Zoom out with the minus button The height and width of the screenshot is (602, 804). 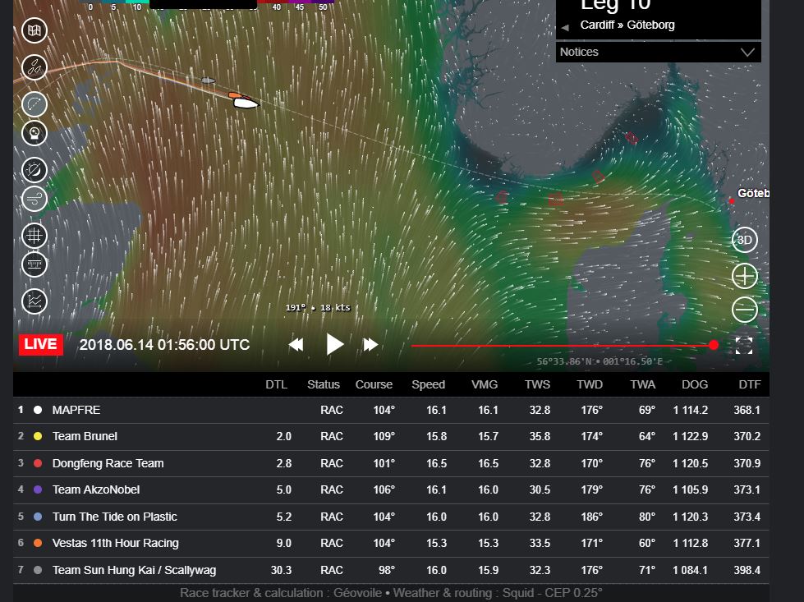click(x=744, y=310)
